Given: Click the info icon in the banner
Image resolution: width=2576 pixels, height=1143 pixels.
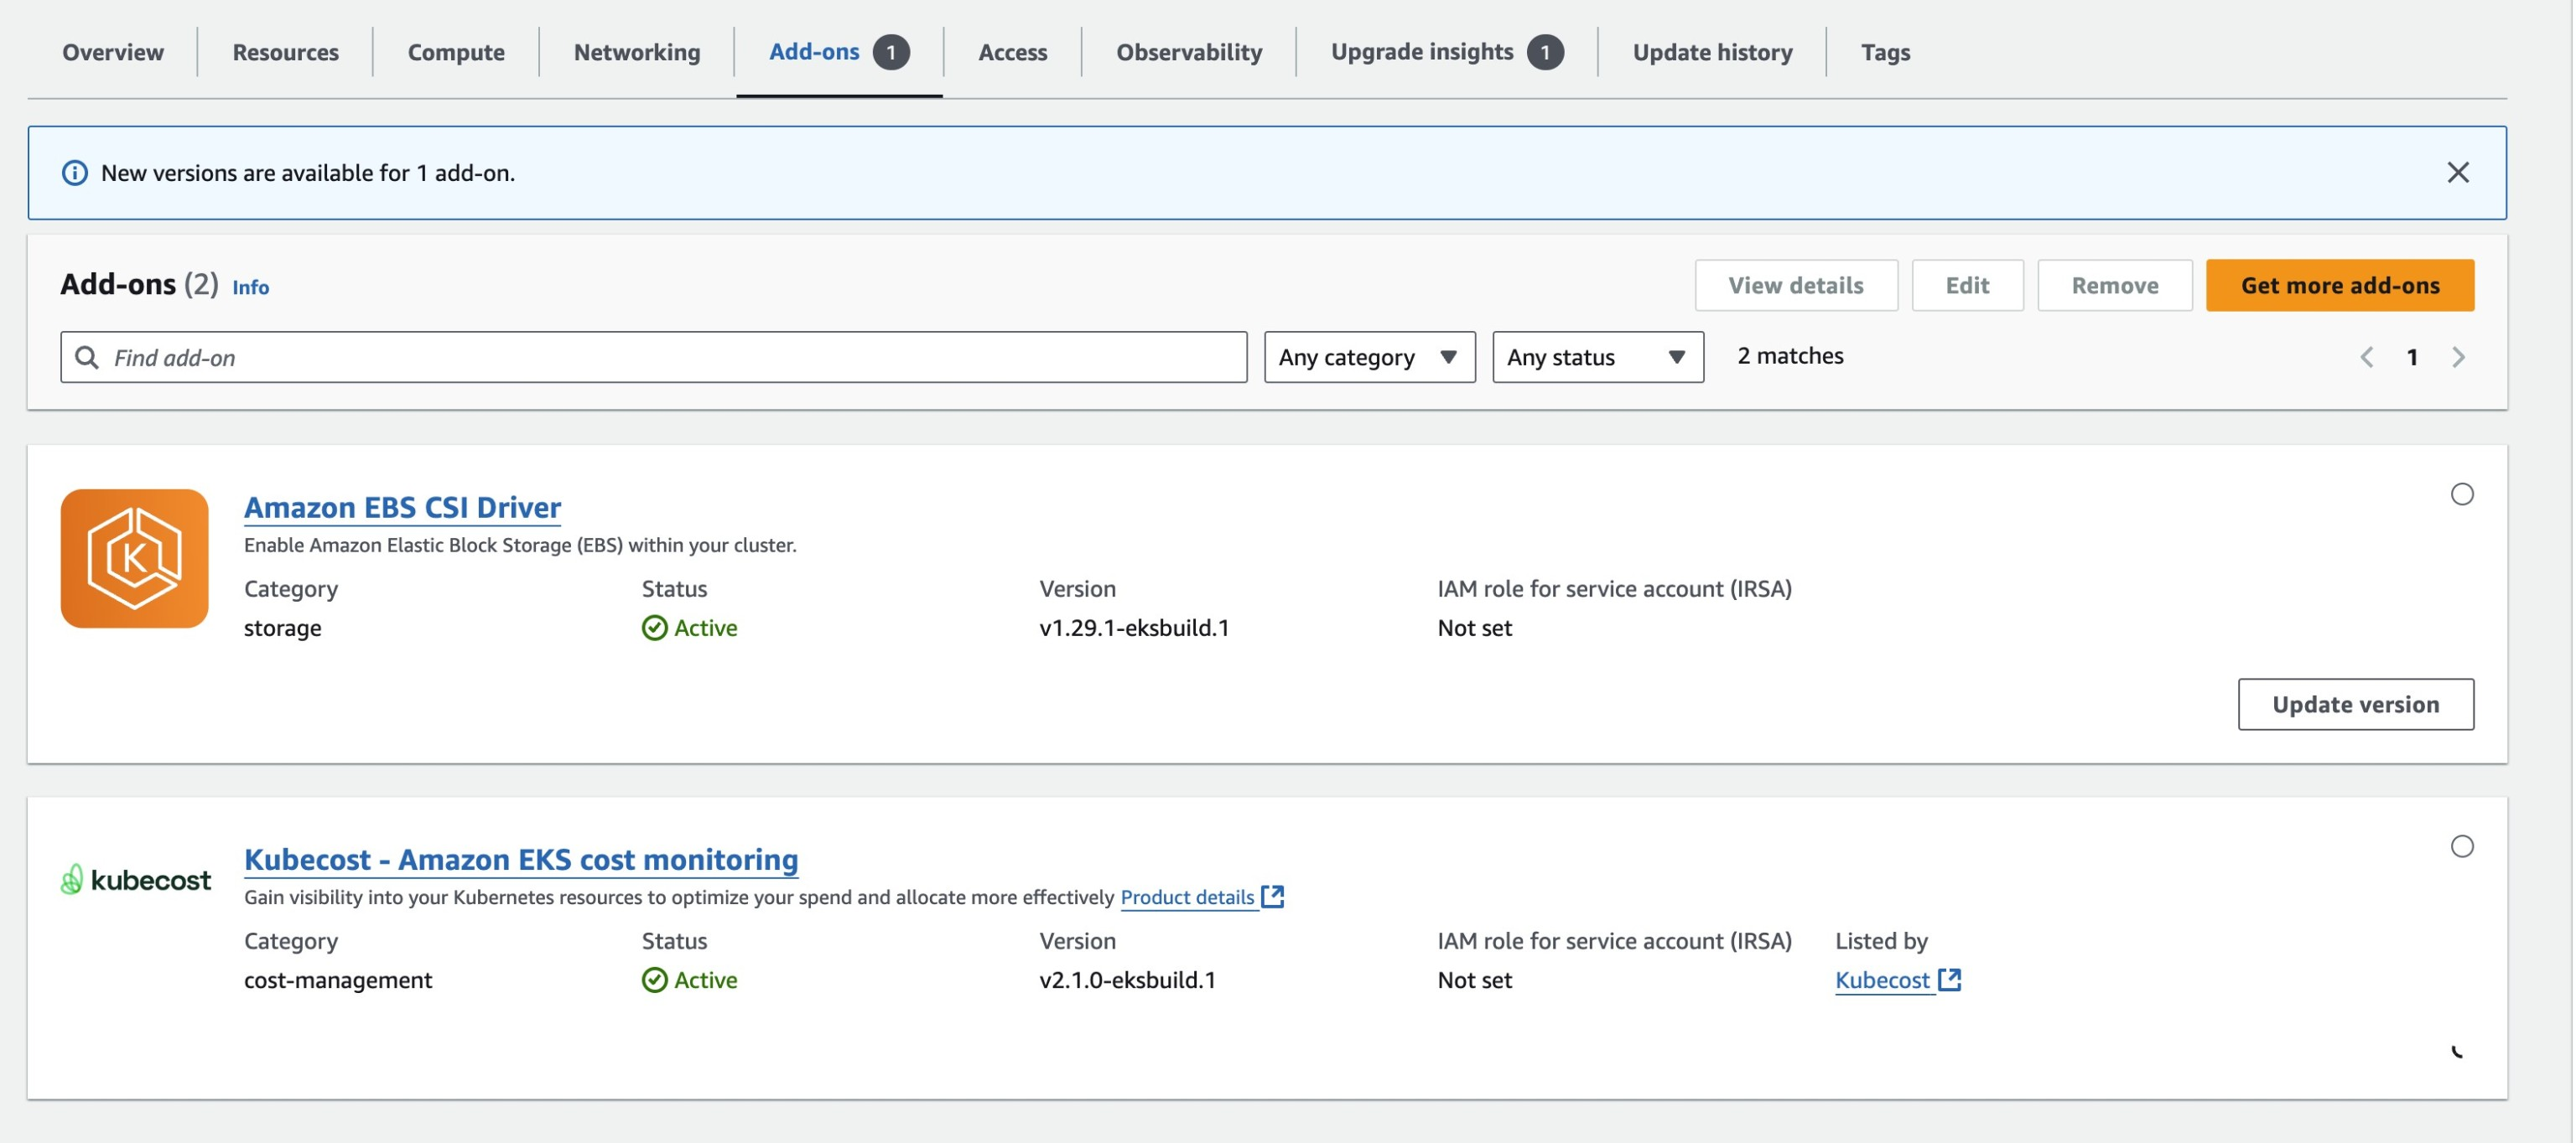Looking at the screenshot, I should (74, 172).
